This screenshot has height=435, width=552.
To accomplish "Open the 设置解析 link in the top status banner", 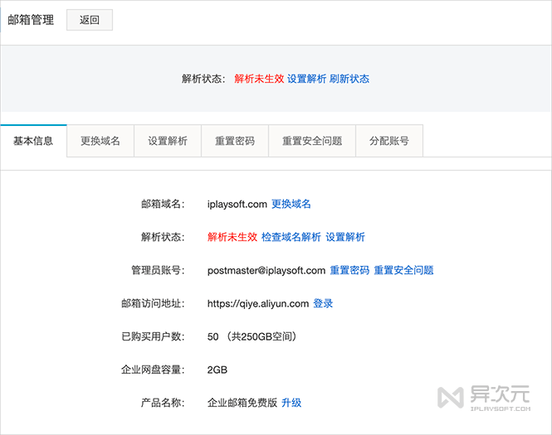I will (306, 79).
